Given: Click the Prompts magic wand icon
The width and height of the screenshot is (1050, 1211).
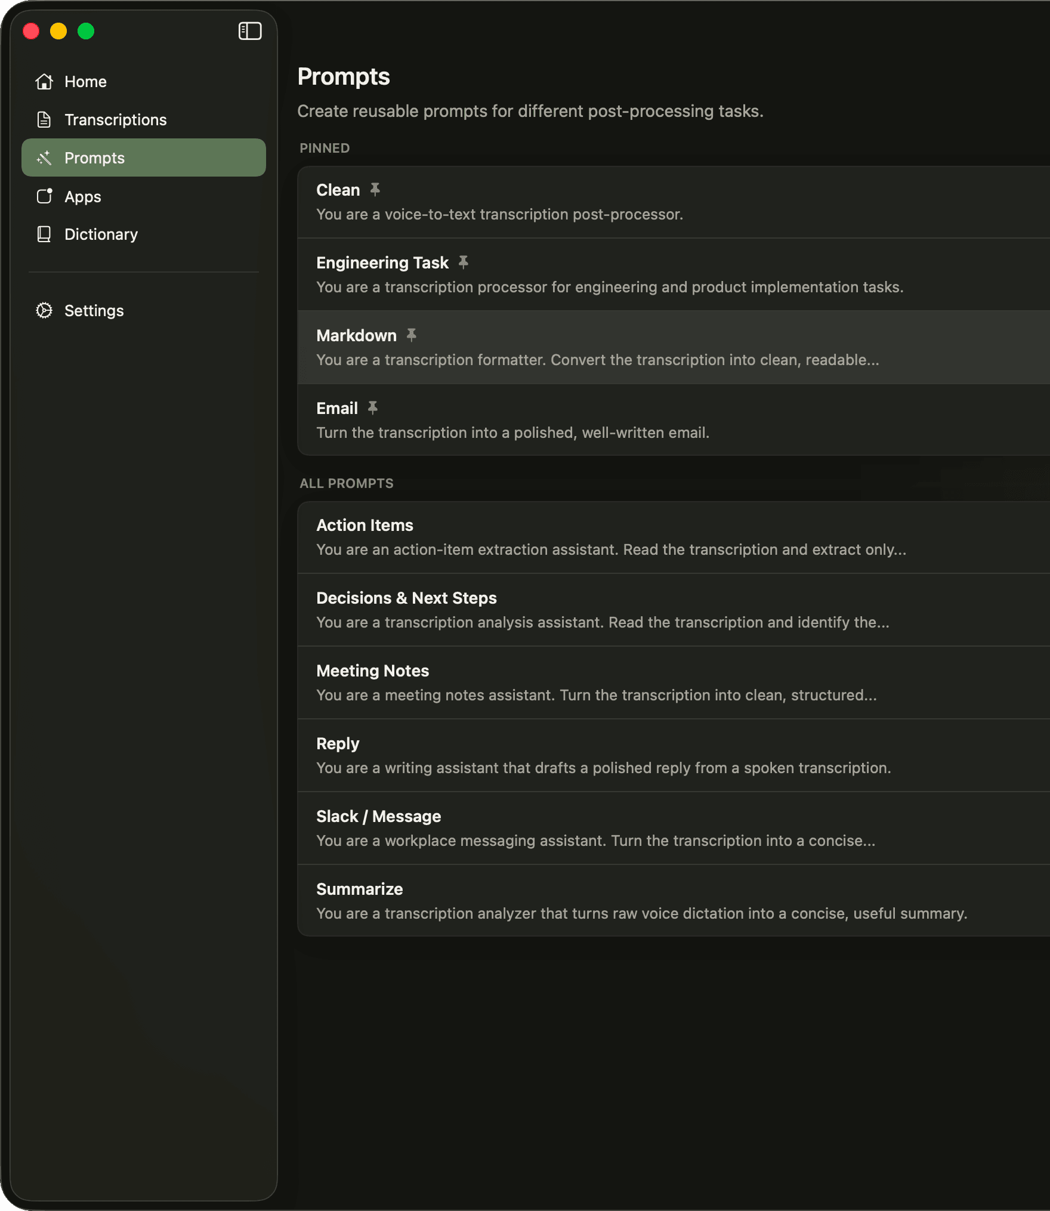Looking at the screenshot, I should 44,158.
